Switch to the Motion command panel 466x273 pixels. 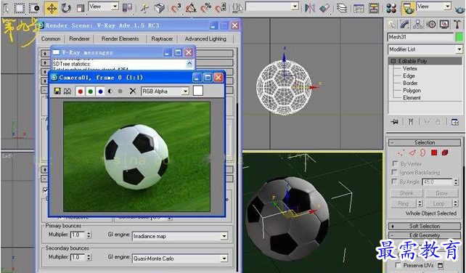point(431,25)
